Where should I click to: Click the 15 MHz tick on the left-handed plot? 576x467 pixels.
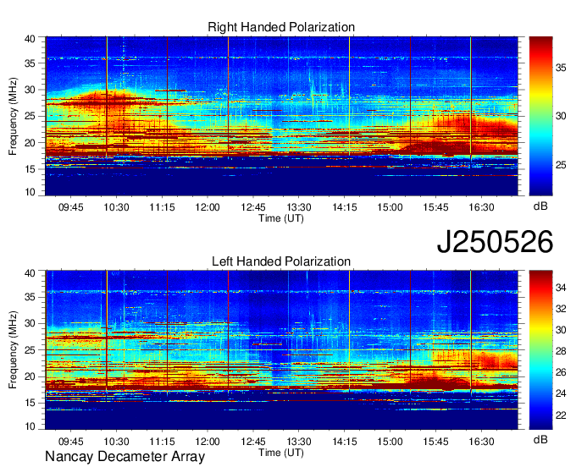pyautogui.click(x=30, y=403)
